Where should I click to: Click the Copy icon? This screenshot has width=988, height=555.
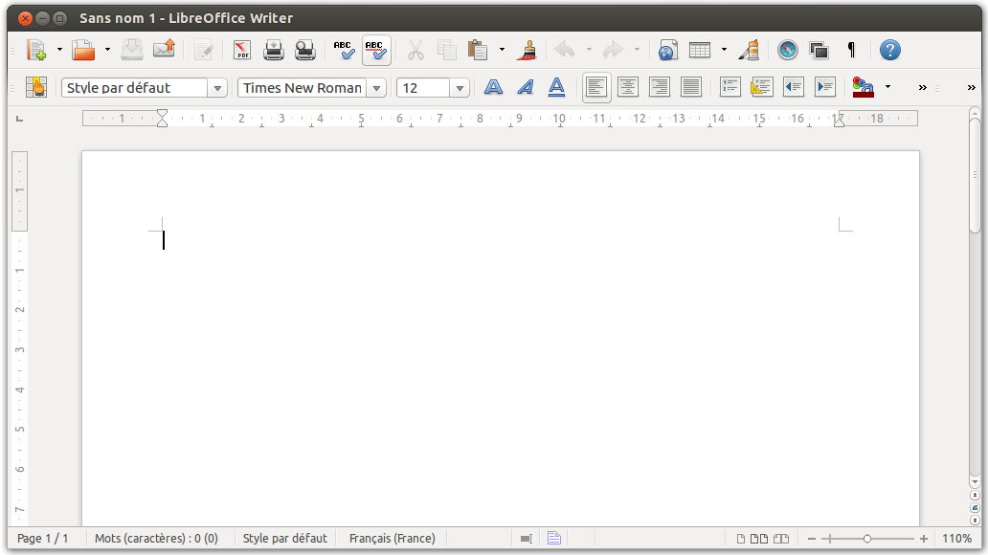pos(447,50)
